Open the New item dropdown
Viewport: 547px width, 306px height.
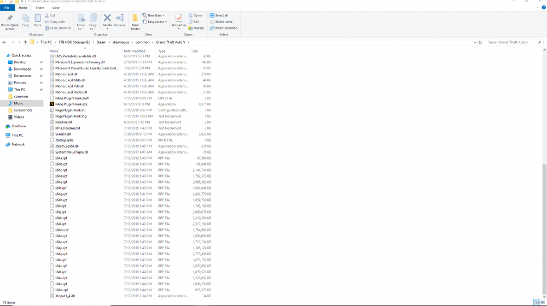(x=154, y=15)
